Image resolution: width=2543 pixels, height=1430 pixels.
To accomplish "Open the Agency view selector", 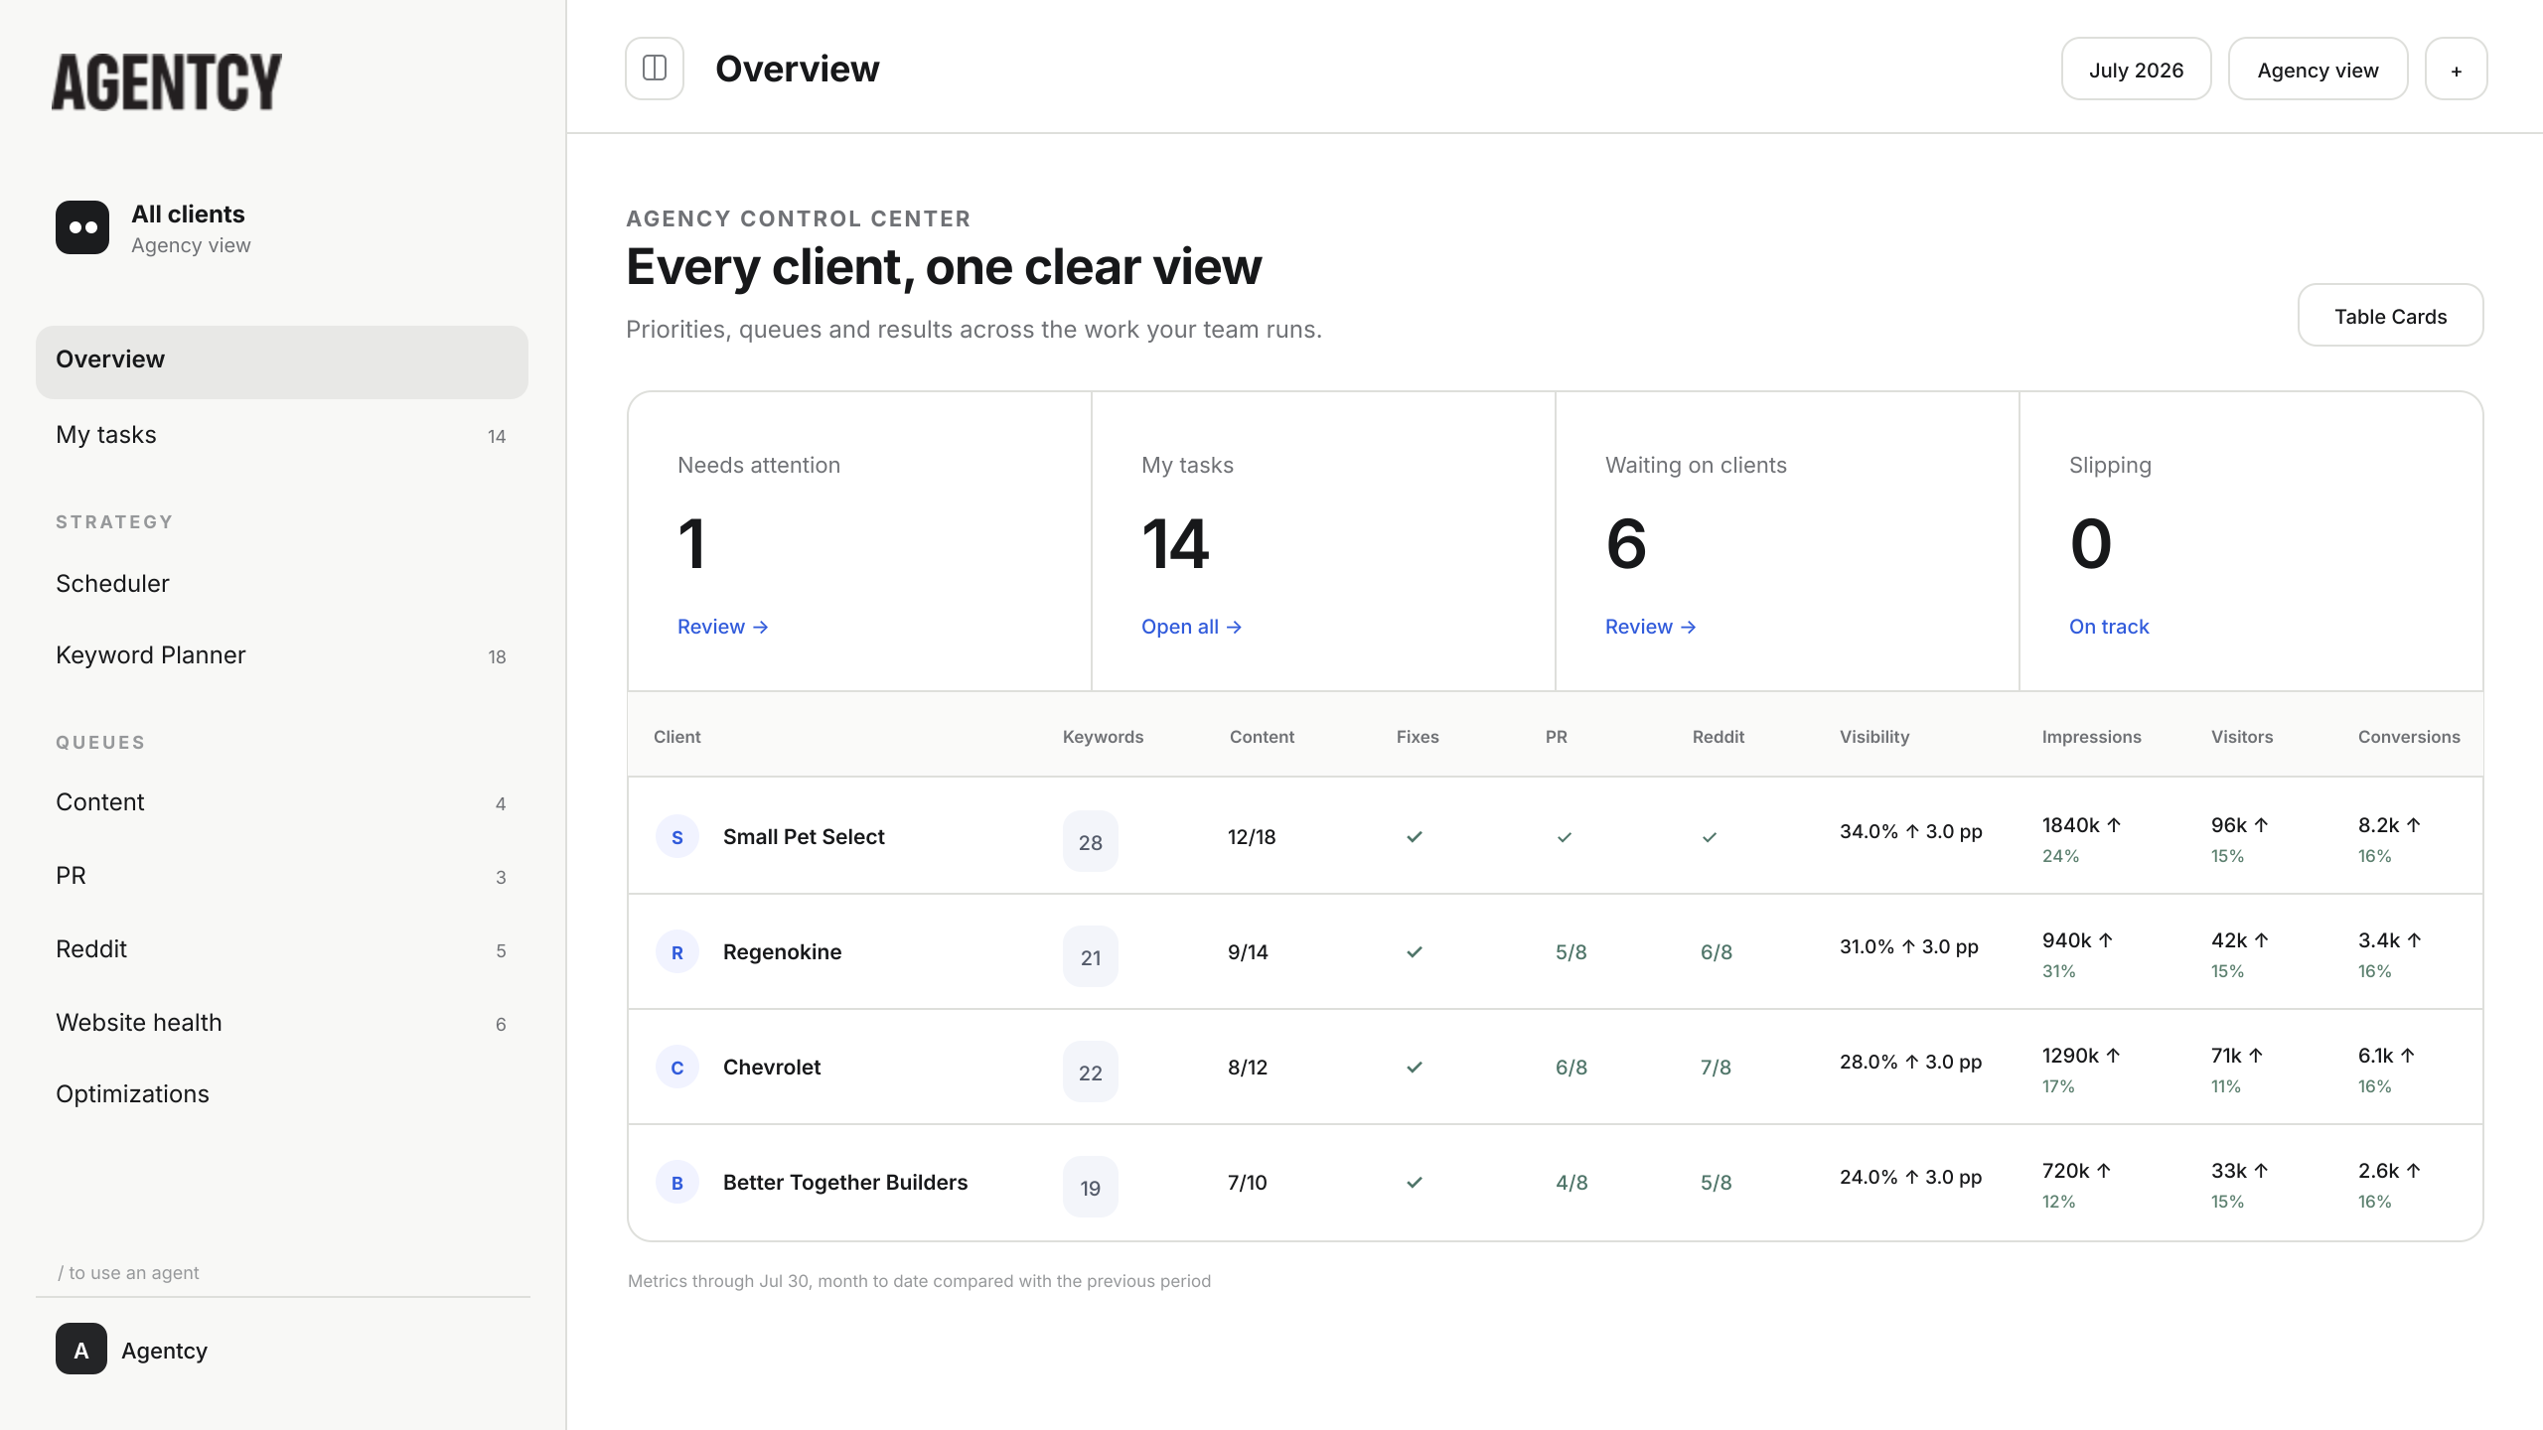I will tap(2318, 69).
